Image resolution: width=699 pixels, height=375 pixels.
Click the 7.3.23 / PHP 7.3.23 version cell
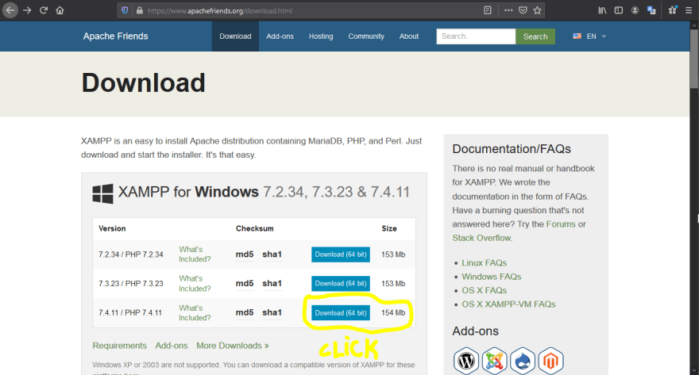point(130,283)
